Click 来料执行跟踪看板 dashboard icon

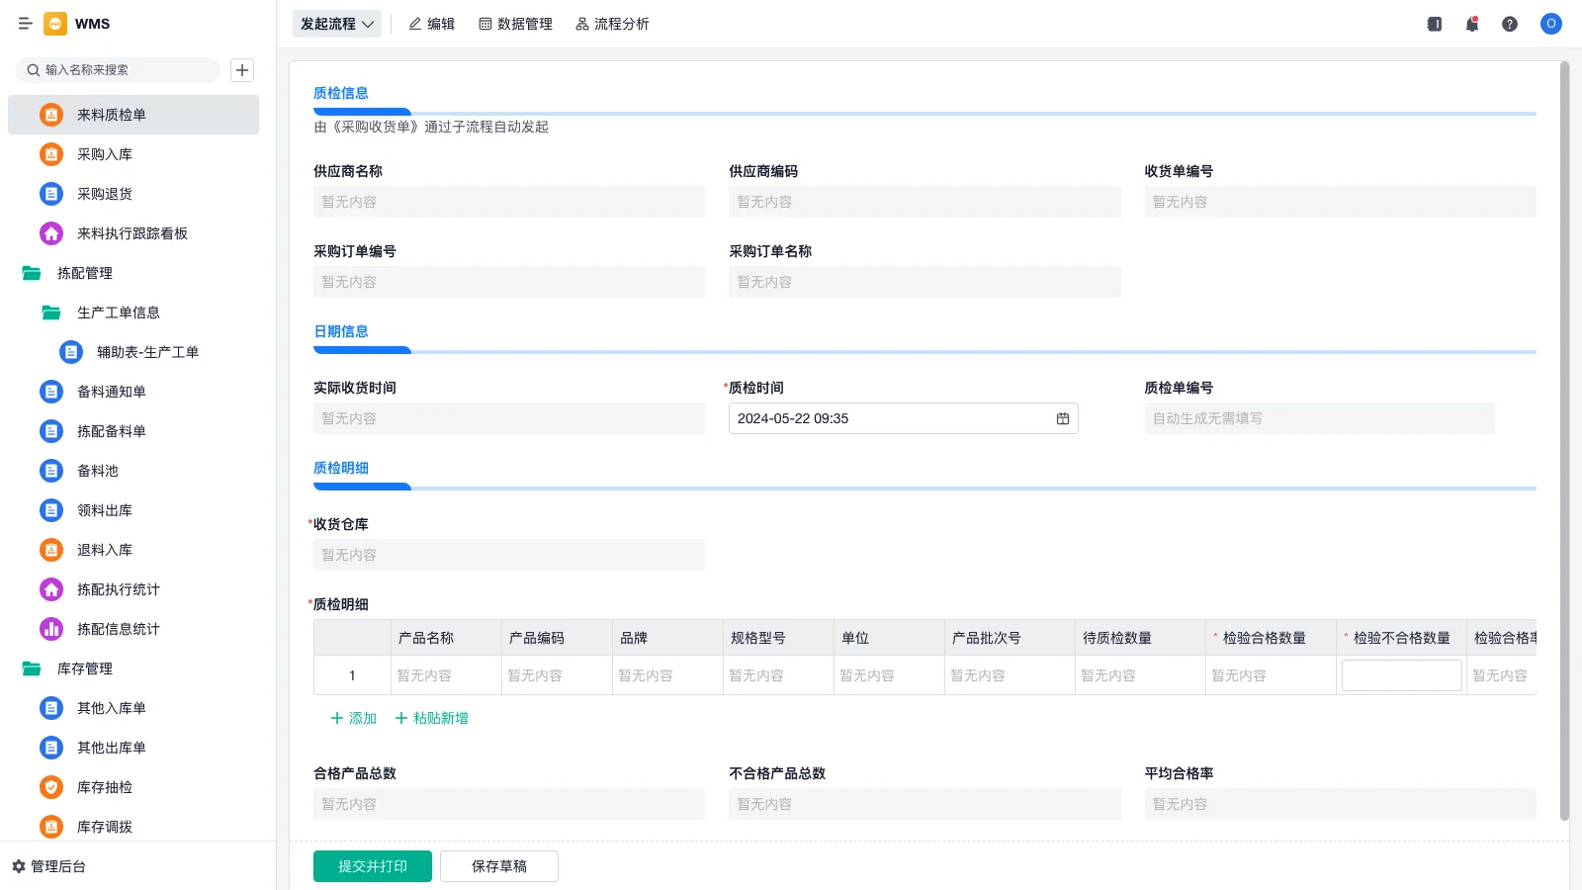pos(51,233)
